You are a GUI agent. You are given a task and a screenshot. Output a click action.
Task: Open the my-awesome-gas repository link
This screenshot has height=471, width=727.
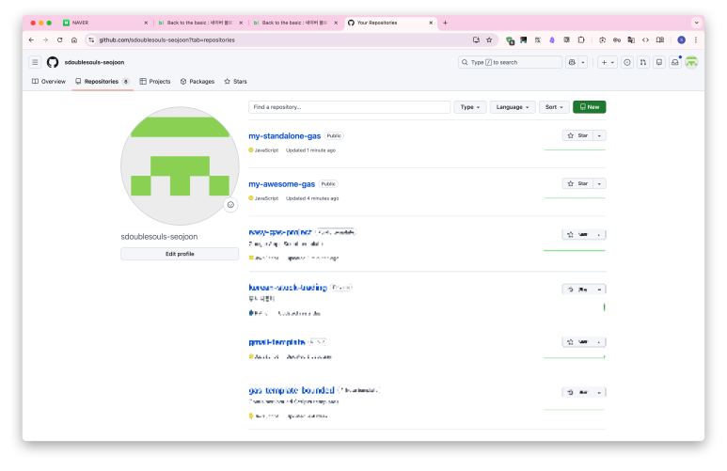(x=281, y=184)
